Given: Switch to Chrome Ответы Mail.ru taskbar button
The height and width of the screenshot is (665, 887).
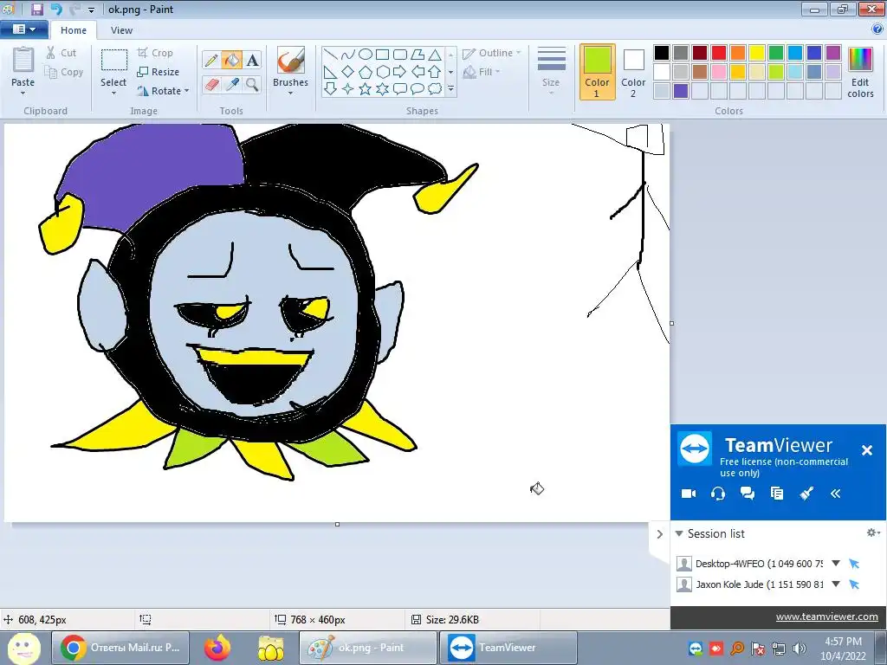Looking at the screenshot, I should point(120,648).
